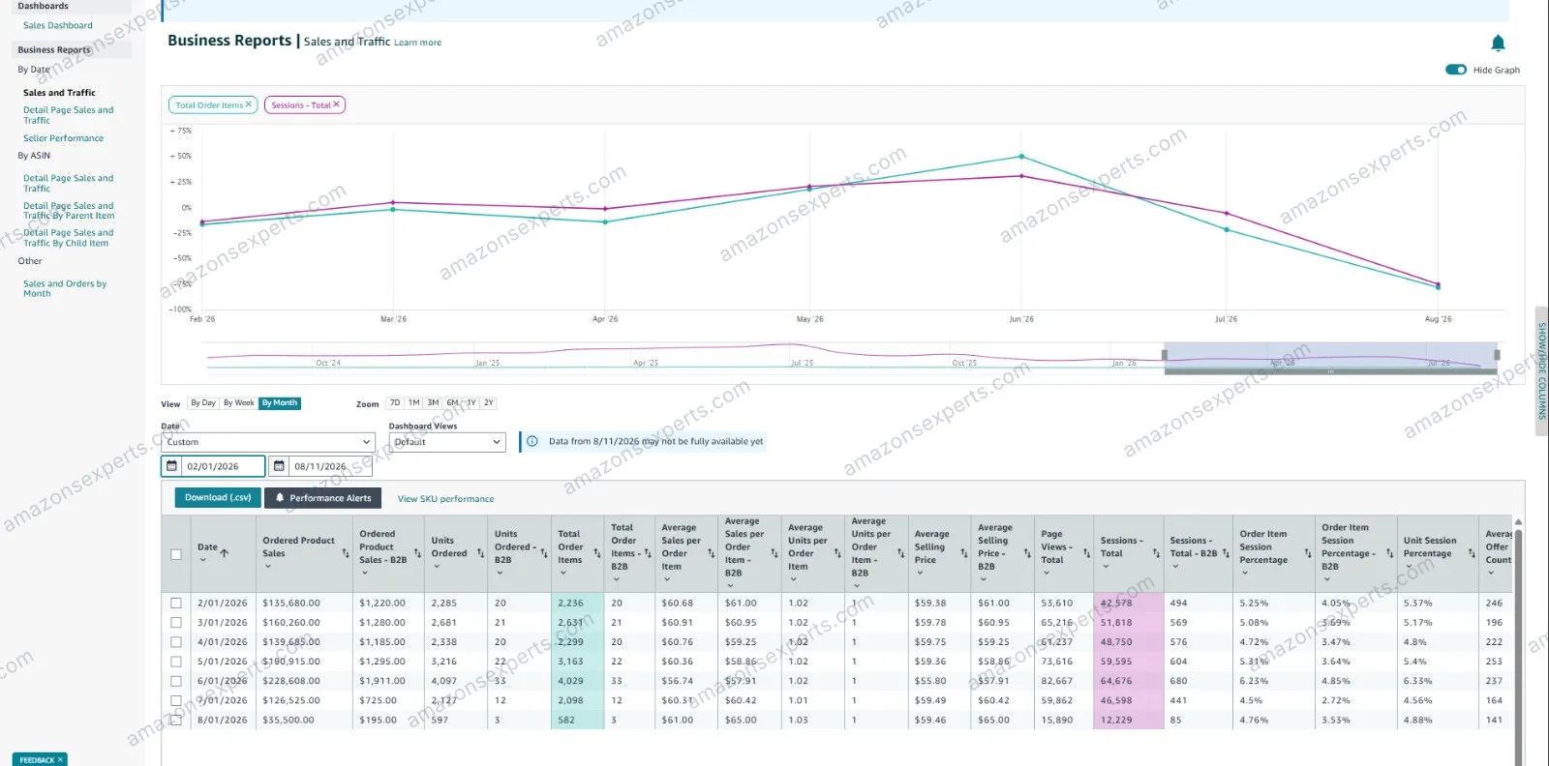Click the Download (.csv) button
Viewport: 1549px width, 766px height.
click(218, 497)
